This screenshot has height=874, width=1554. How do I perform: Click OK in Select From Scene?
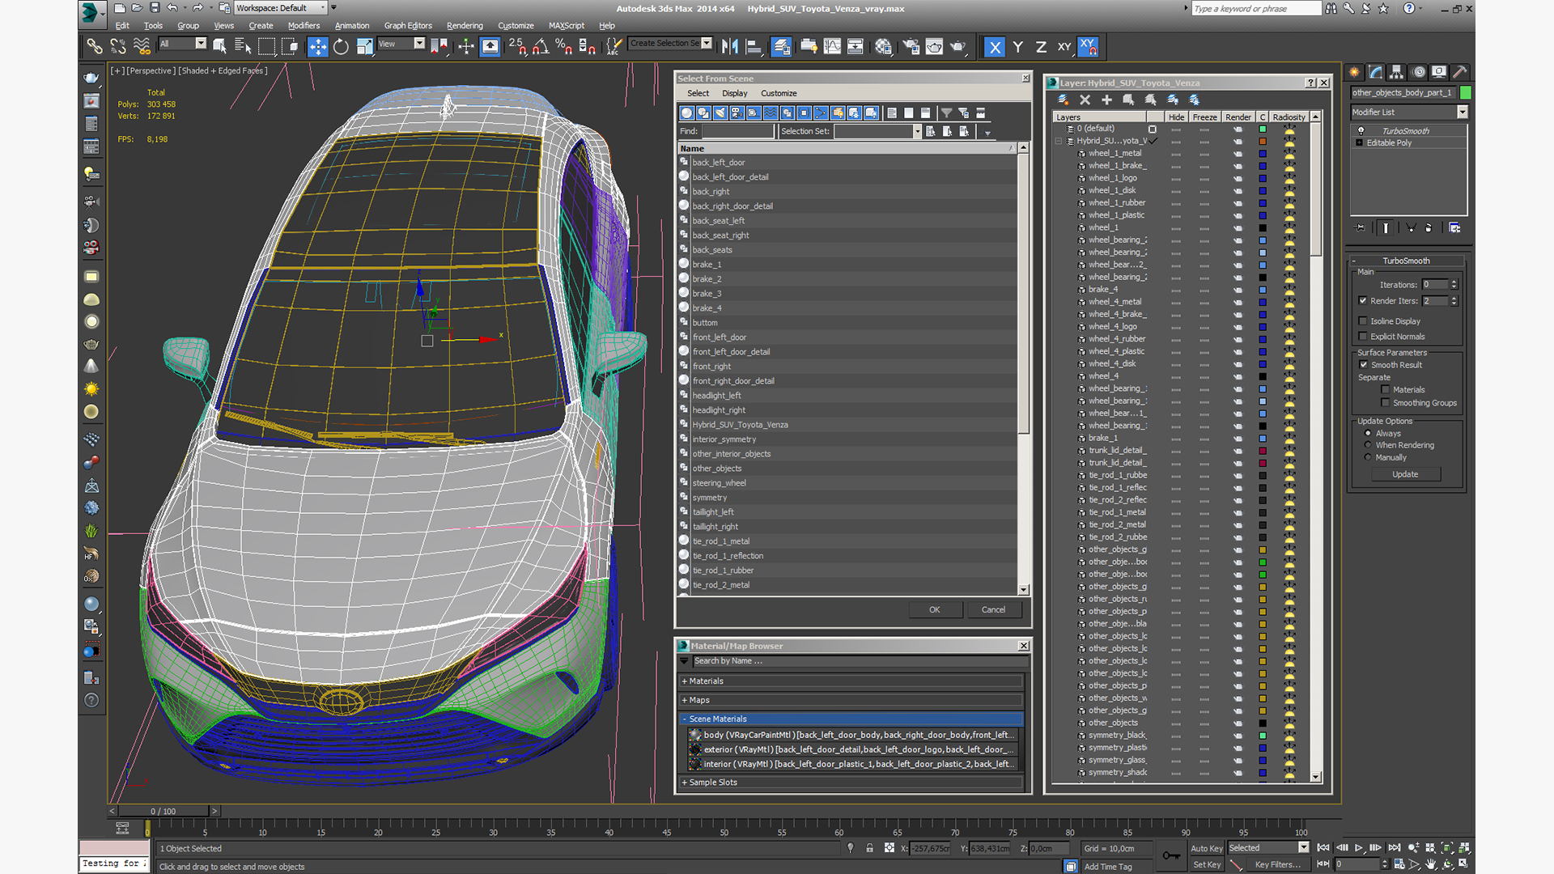935,610
